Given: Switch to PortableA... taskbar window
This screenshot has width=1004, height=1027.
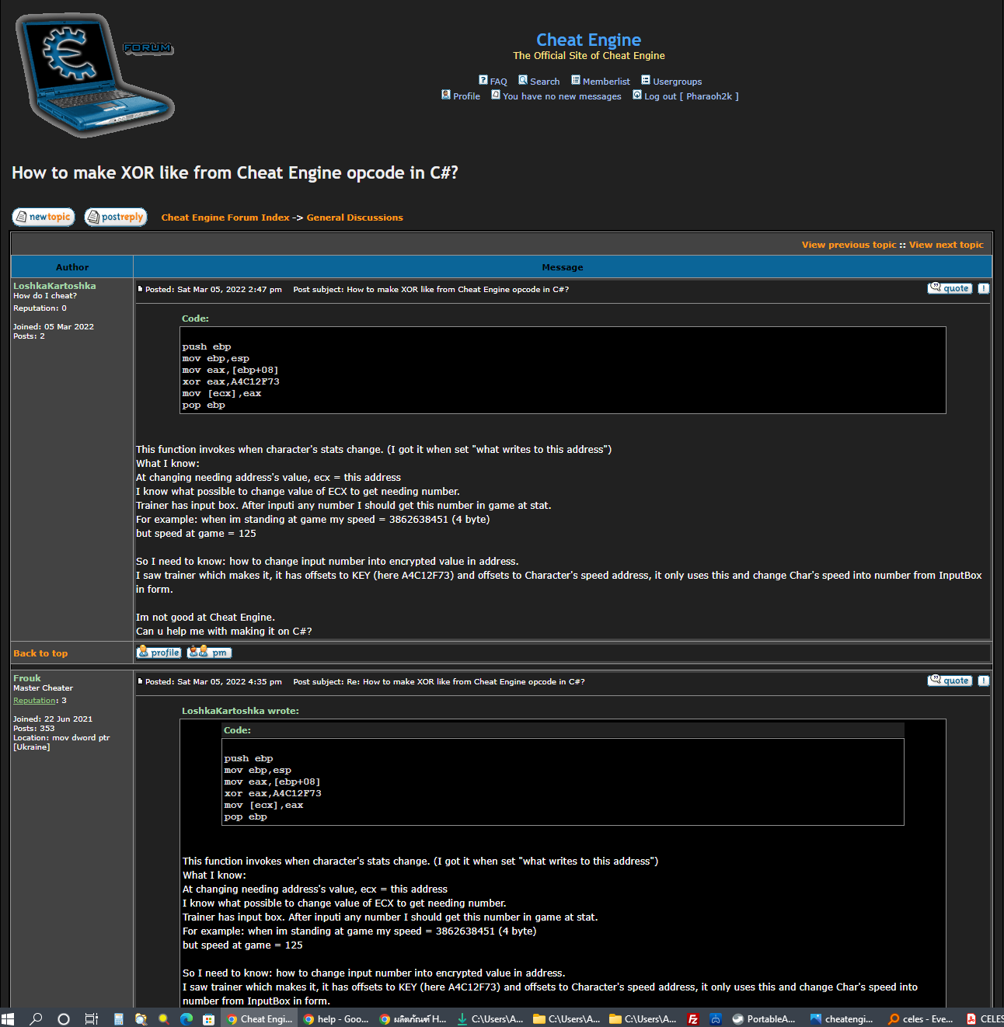Looking at the screenshot, I should click(765, 1018).
